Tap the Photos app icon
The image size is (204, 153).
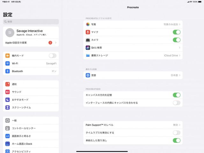point(88,24)
